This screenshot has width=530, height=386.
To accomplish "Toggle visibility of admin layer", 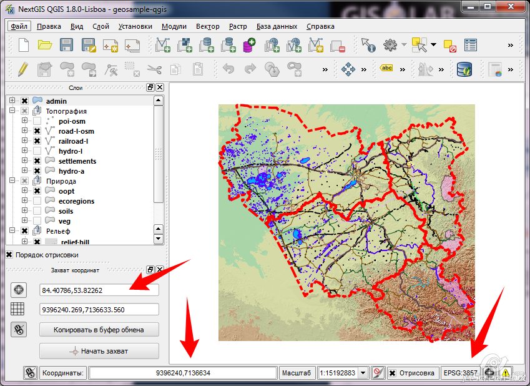I will point(24,101).
